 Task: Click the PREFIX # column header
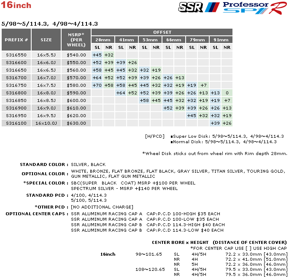[x=16, y=40]
